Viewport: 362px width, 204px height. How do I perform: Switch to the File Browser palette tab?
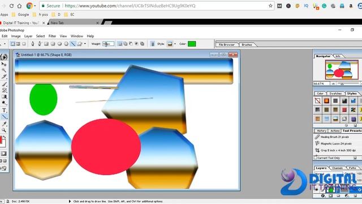point(227,45)
